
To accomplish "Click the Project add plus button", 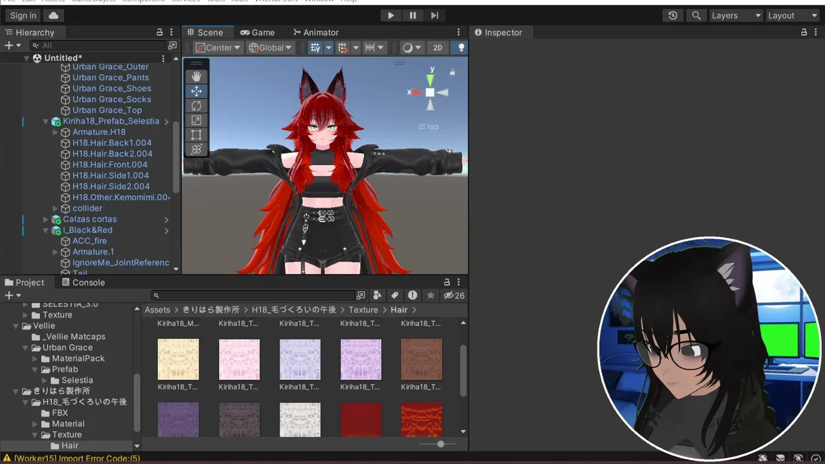I will tap(12, 296).
